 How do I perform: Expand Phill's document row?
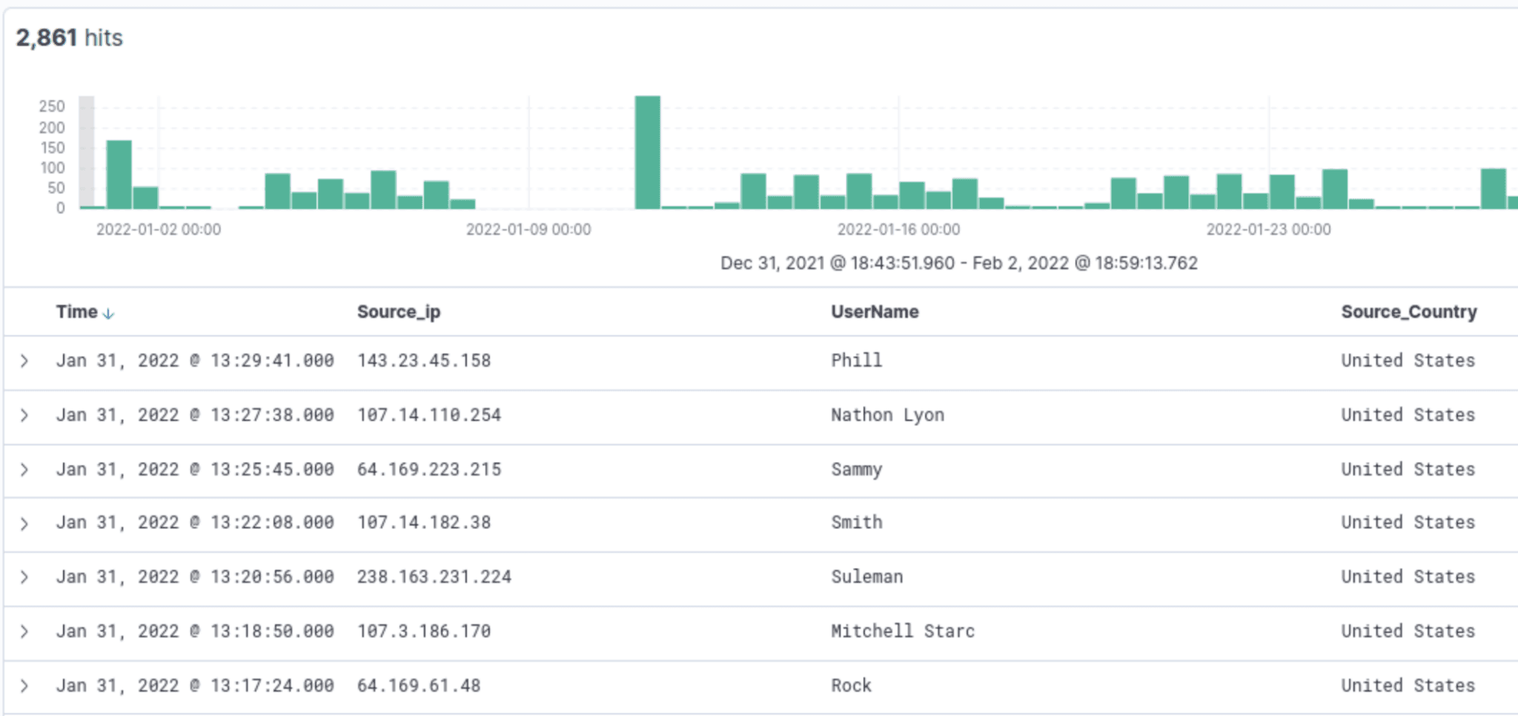coord(25,360)
